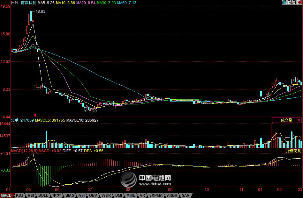The height and width of the screenshot is (198, 303).
Task: Click the 指 indicator icon at top right
Action: (x=284, y=2)
